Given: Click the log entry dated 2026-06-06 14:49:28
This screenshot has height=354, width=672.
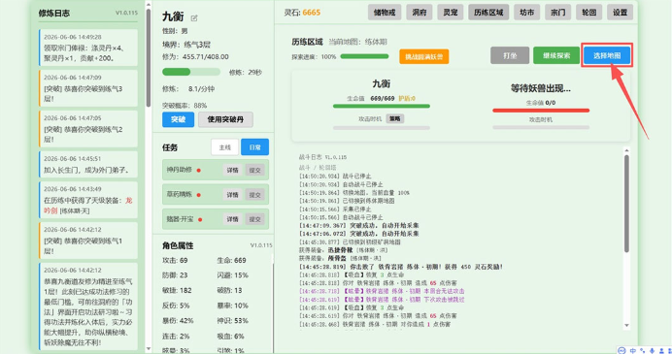Looking at the screenshot, I should (88, 48).
